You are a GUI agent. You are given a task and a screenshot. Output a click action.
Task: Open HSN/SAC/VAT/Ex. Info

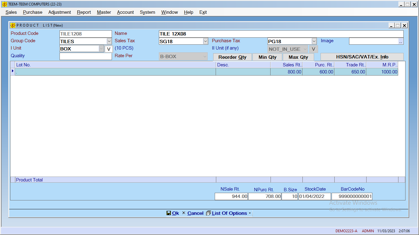click(362, 57)
